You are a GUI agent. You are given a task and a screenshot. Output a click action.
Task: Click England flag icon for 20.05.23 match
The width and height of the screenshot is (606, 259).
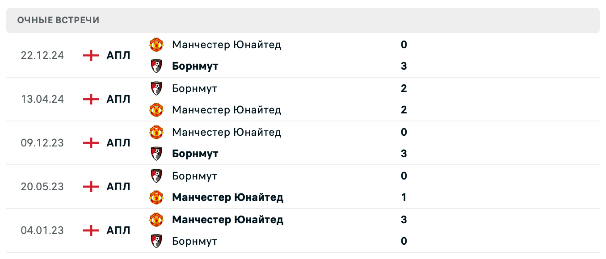91,187
